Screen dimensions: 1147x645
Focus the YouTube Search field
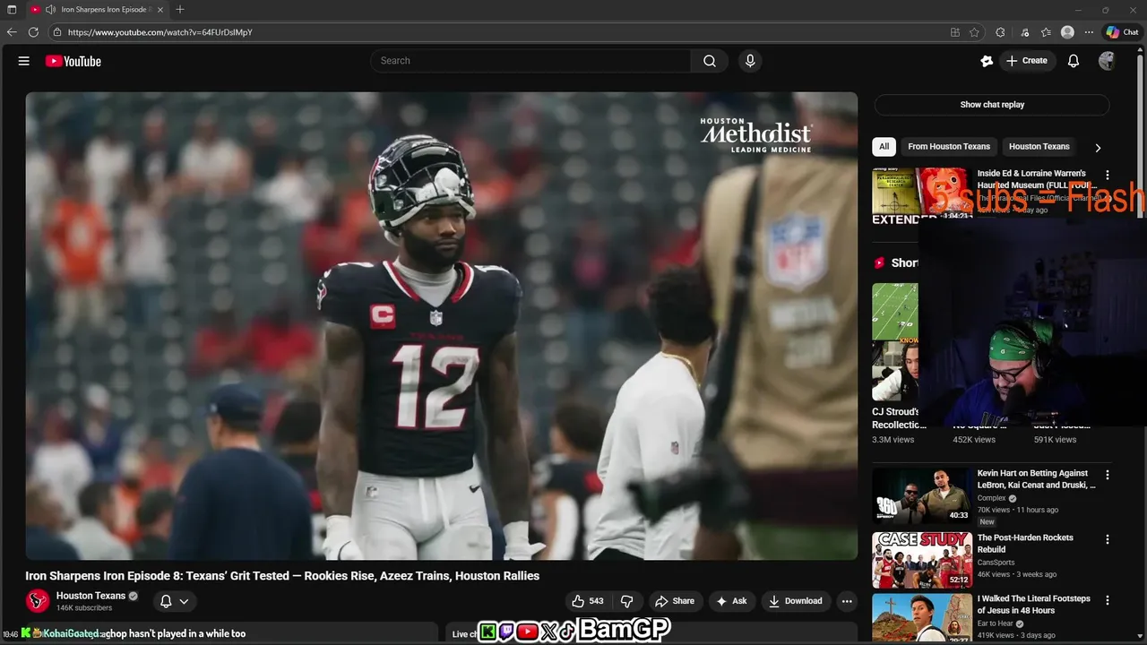tap(530, 61)
